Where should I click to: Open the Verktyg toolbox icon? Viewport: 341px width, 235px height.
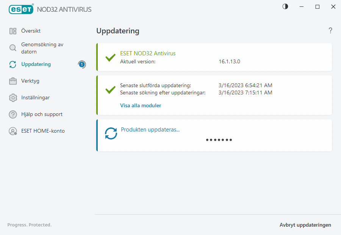(x=13, y=81)
